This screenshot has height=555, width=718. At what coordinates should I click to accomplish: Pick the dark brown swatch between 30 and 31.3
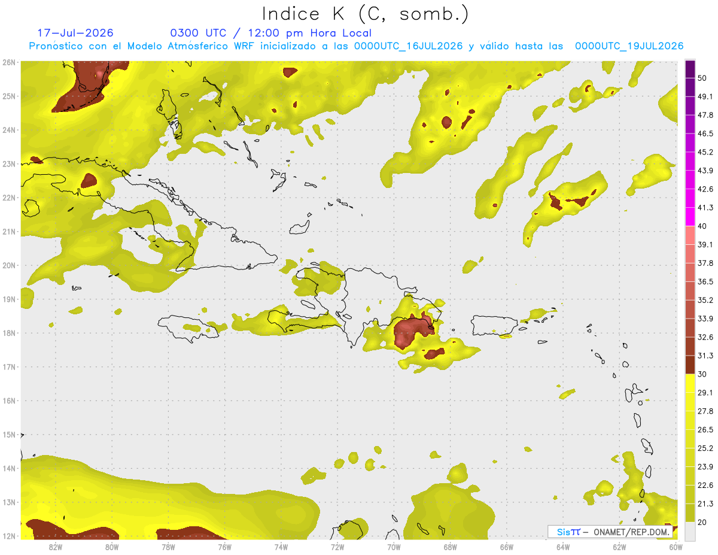coord(690,365)
